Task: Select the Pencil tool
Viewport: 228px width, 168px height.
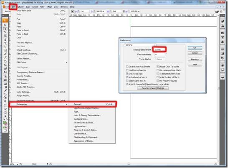Action: pos(5,58)
